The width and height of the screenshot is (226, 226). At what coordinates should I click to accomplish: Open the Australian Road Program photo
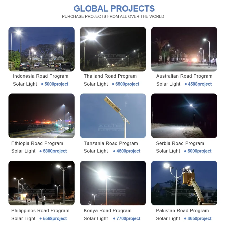184,49
